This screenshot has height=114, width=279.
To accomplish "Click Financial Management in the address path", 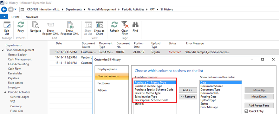I will pos(102,9).
